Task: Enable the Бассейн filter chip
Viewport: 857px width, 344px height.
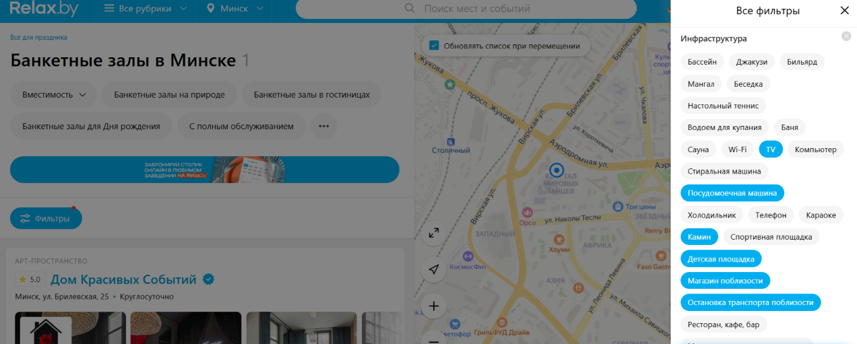Action: tap(703, 62)
